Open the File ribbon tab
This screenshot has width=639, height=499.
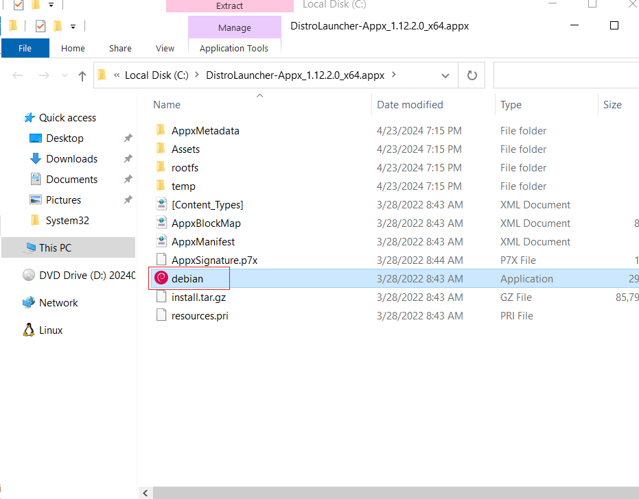pyautogui.click(x=25, y=48)
